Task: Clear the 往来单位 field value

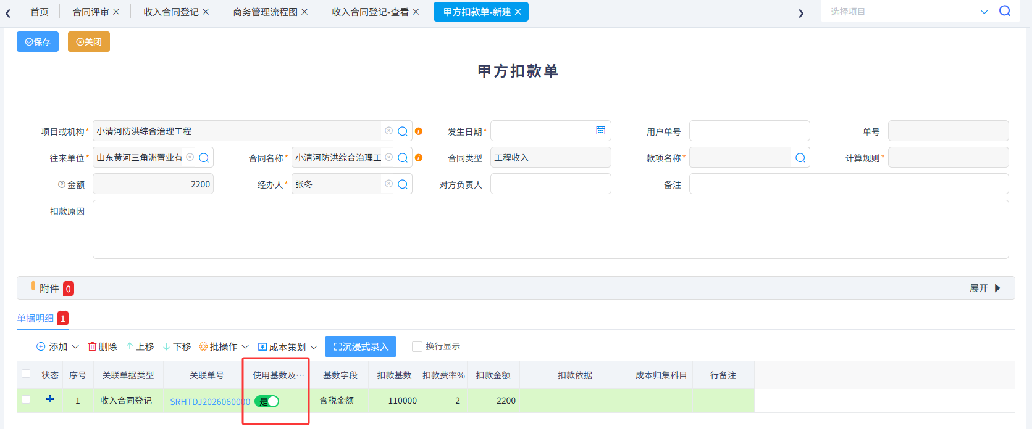Action: pyautogui.click(x=190, y=157)
